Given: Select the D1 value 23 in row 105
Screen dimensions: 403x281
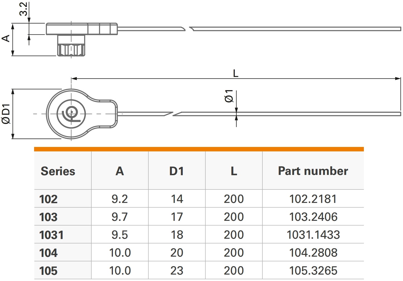Looking at the screenshot, I should coord(177,271).
